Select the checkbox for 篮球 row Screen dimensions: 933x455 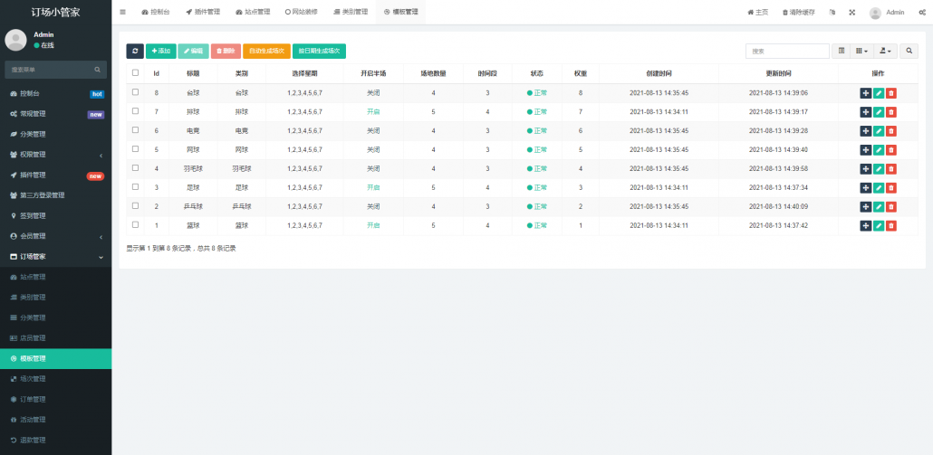click(135, 225)
